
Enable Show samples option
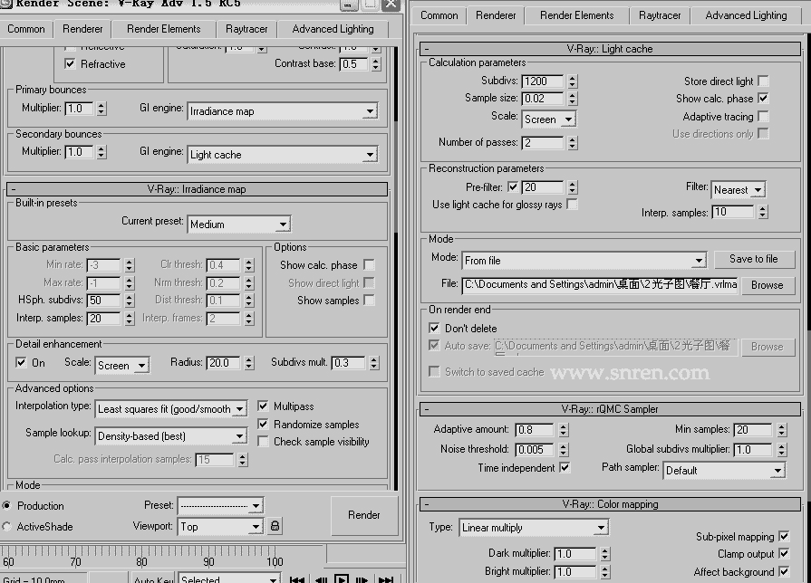[369, 301]
